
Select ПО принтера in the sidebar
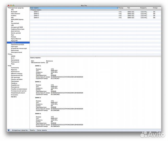[x=15, y=77]
